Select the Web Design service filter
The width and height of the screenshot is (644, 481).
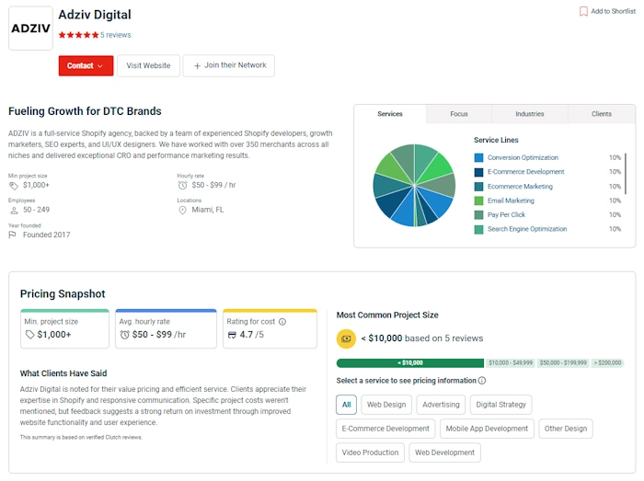pos(386,405)
